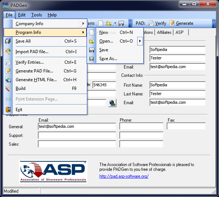Click the Verify magnifier icon in the PAD toolbar

(151, 23)
